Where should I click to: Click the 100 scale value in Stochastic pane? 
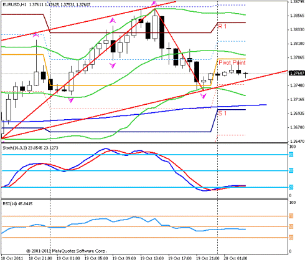pyautogui.click(x=293, y=147)
